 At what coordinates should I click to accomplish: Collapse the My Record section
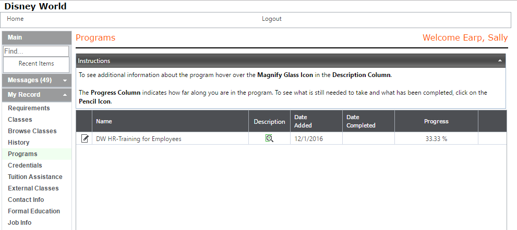[37, 95]
